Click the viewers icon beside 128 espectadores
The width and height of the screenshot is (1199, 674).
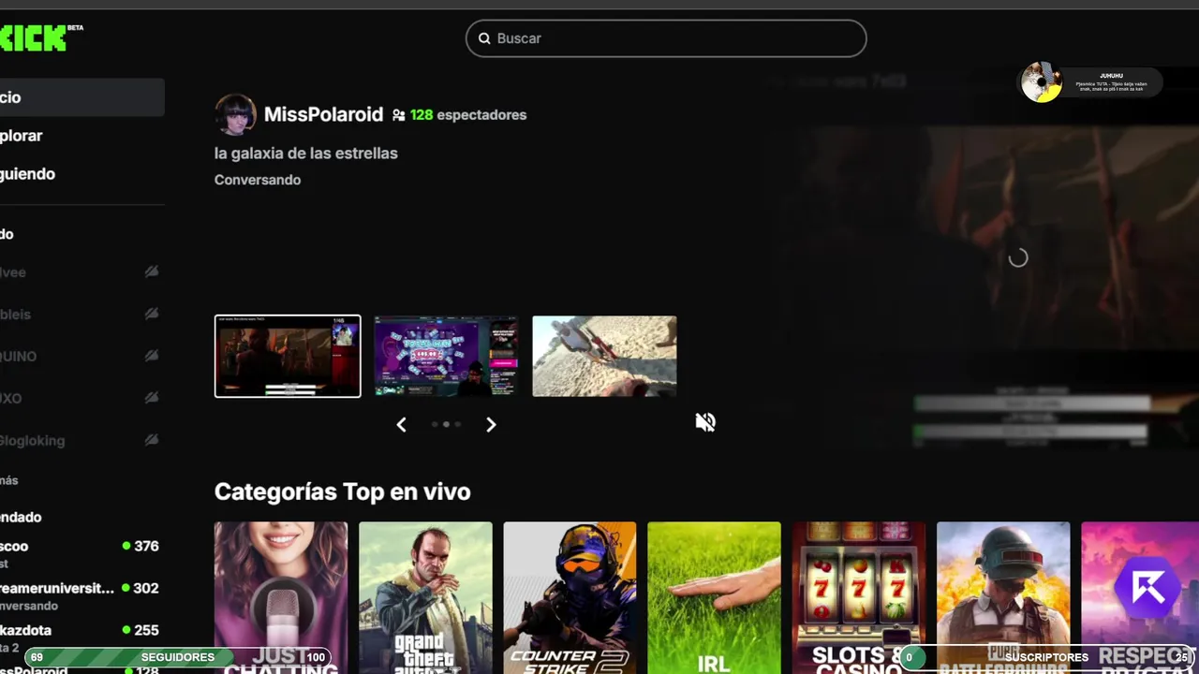click(x=399, y=115)
